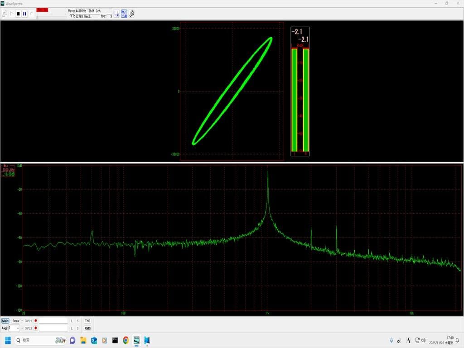This screenshot has width=464, height=348.
Task: Toggle the L button for OVL1
Action: 72,321
